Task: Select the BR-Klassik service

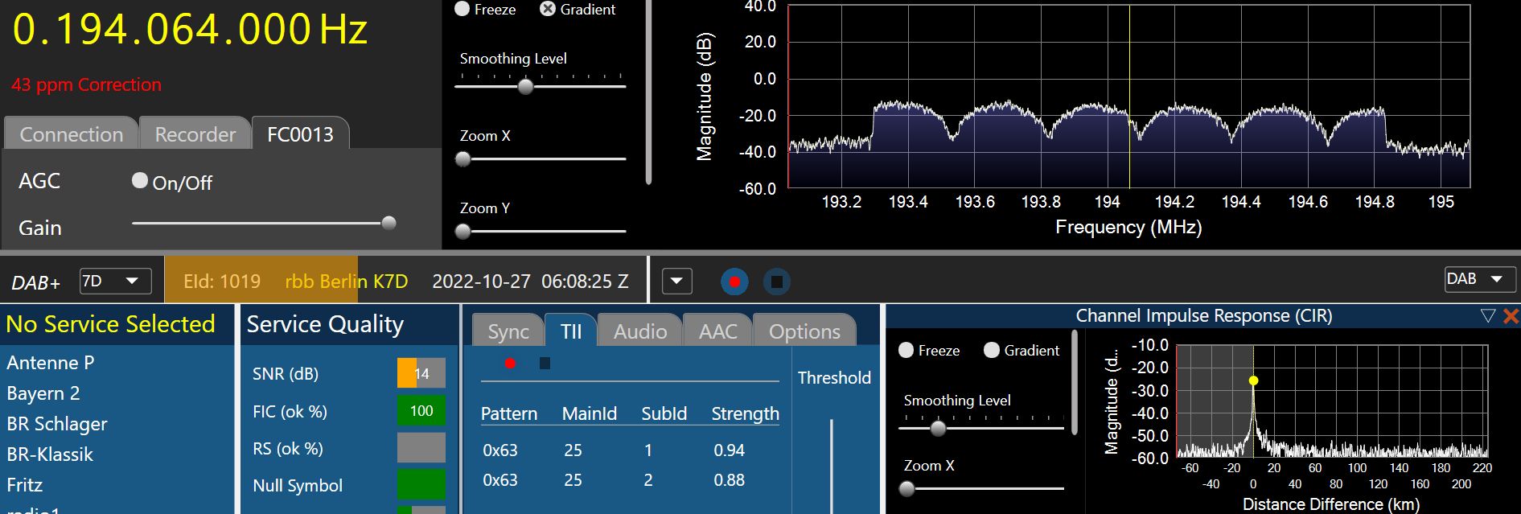Action: click(x=50, y=454)
